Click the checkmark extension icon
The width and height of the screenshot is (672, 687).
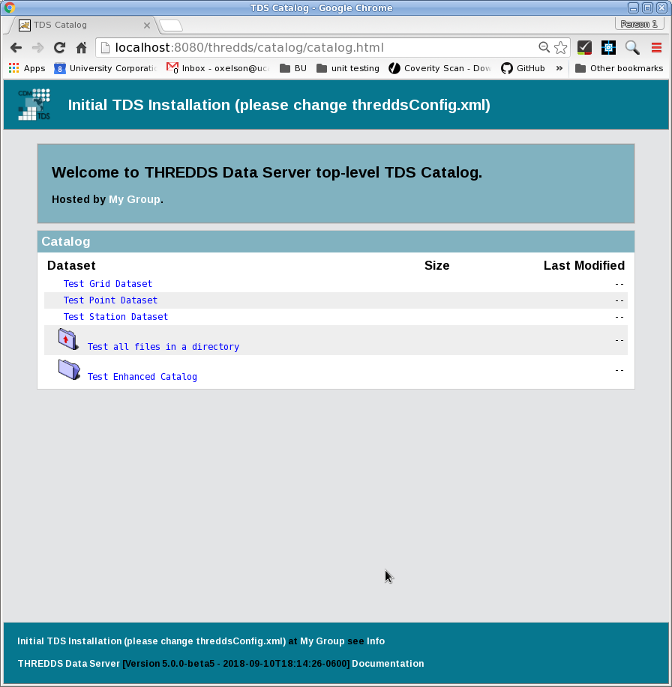[x=584, y=46]
